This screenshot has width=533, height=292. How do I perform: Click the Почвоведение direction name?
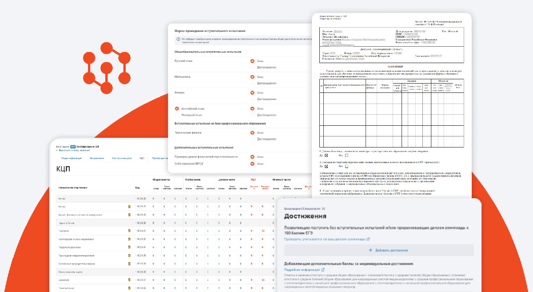click(67, 288)
